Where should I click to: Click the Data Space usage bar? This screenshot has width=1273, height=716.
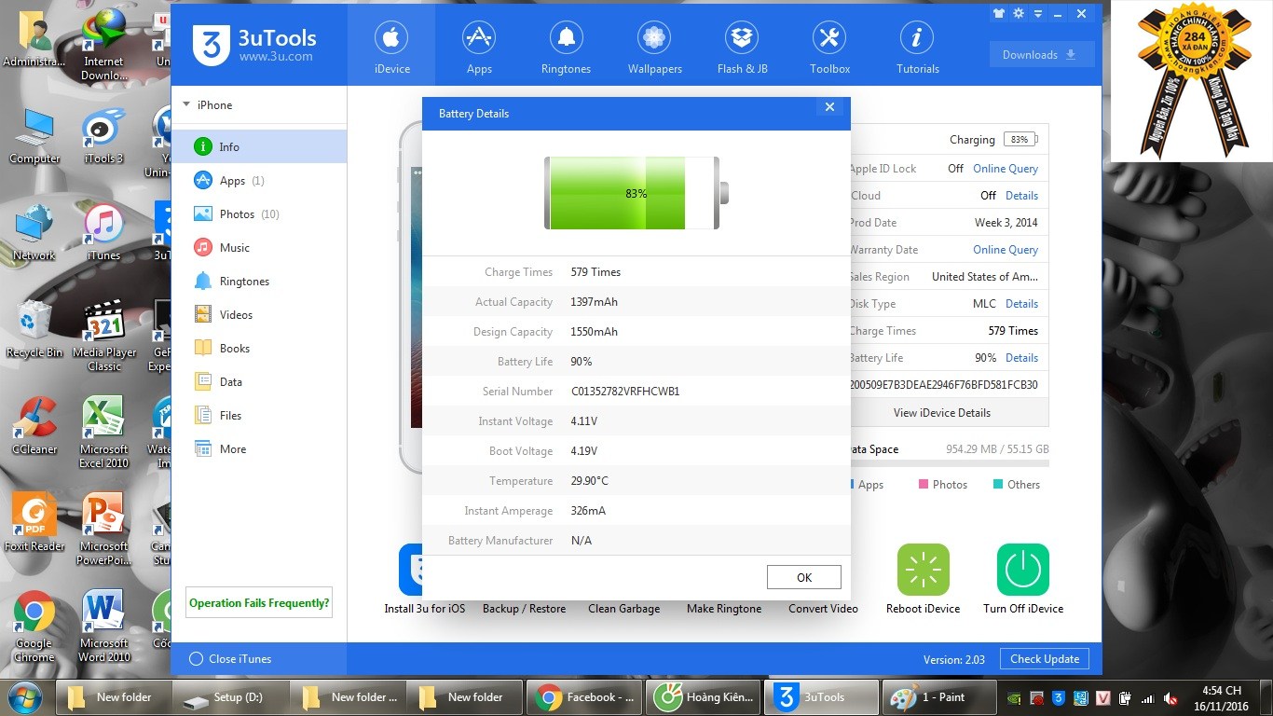coord(949,463)
